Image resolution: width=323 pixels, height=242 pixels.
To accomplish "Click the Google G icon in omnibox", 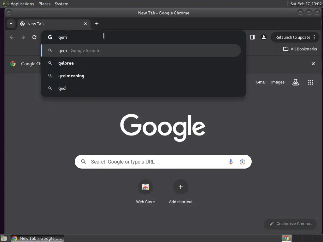I will [50, 37].
